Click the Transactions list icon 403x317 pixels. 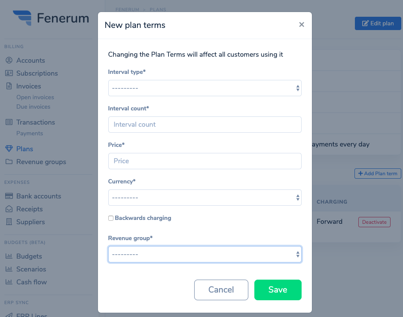coord(9,122)
